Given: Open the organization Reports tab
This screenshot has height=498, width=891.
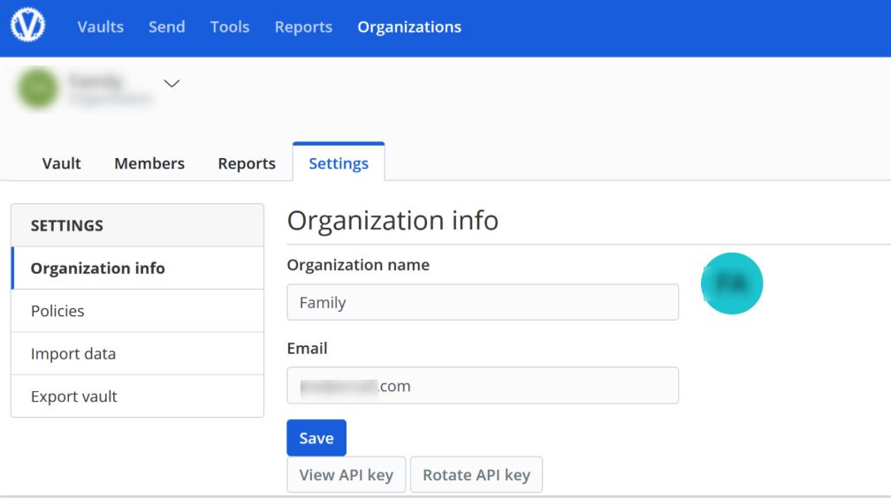Looking at the screenshot, I should coord(247,163).
